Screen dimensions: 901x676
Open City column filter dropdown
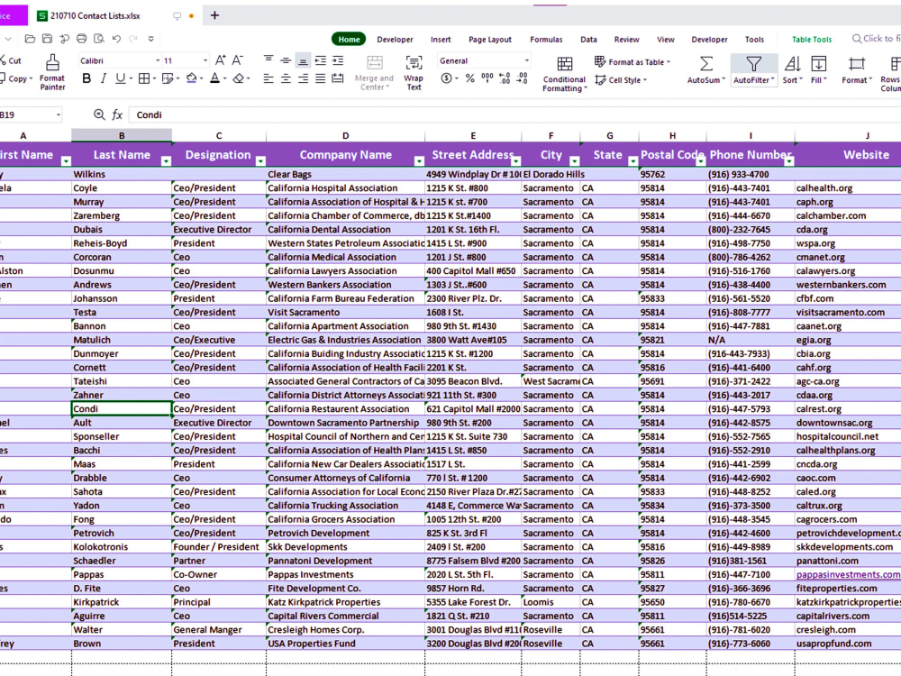tap(574, 161)
